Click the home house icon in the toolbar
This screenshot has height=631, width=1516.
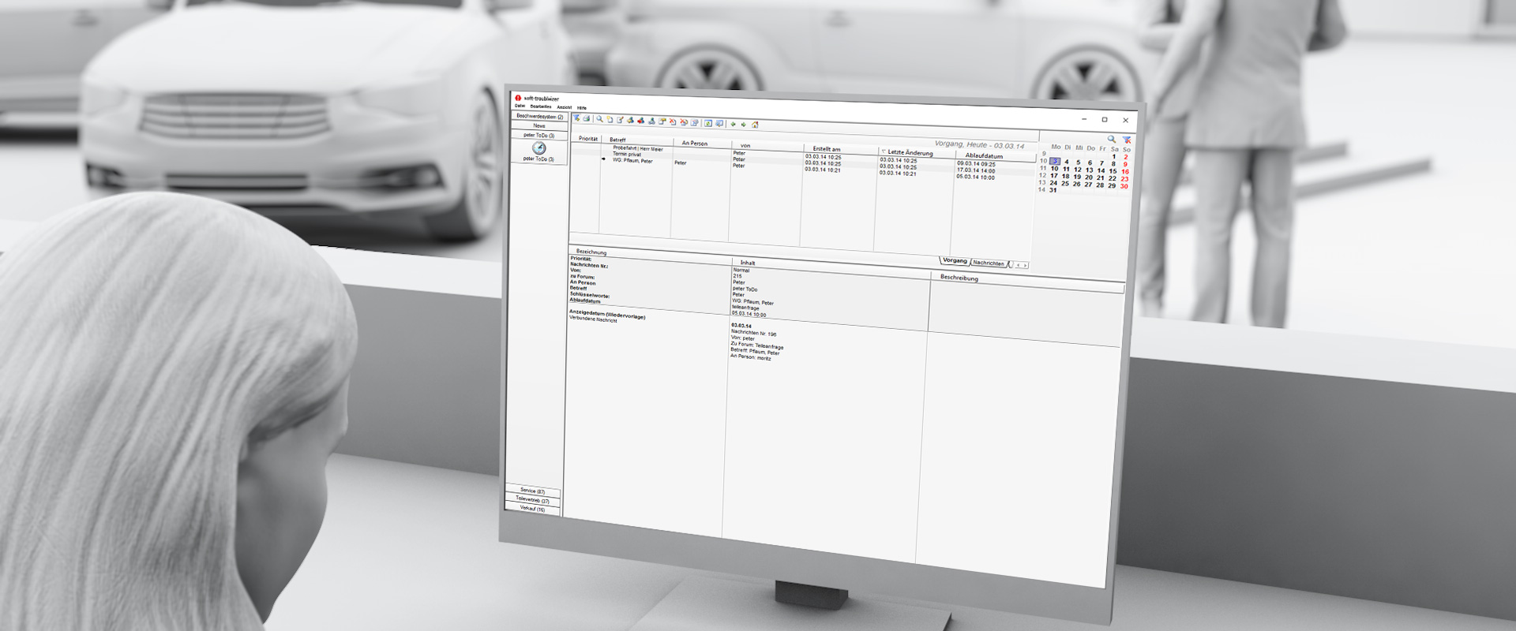tap(755, 125)
